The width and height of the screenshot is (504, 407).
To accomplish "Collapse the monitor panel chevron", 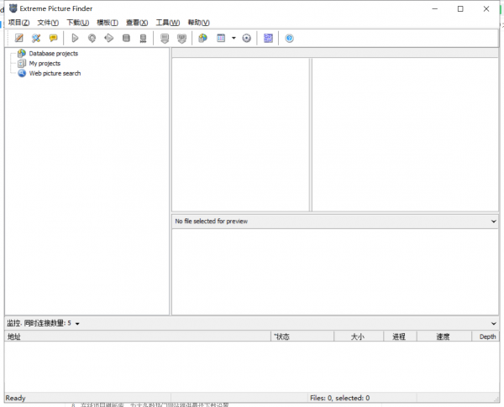I will click(x=493, y=323).
